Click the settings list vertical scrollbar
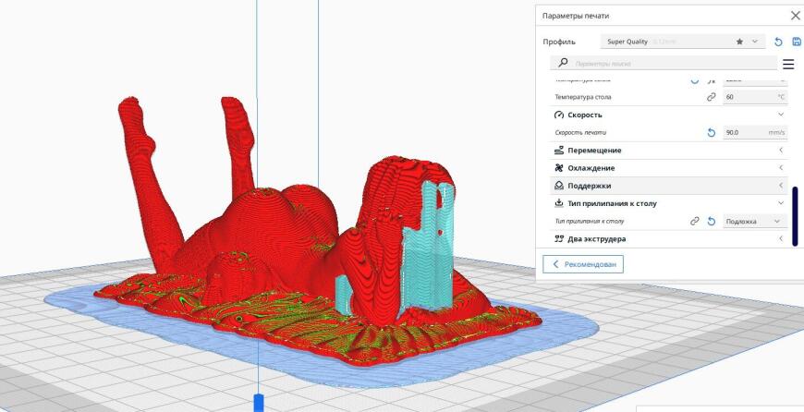 (x=796, y=216)
